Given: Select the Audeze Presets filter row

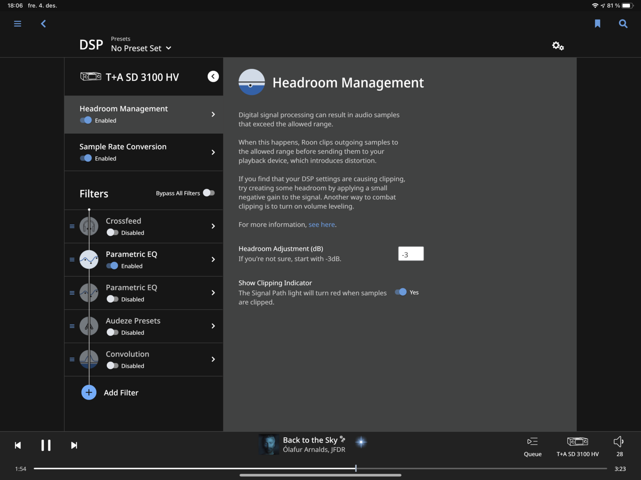Looking at the screenshot, I should pyautogui.click(x=144, y=326).
